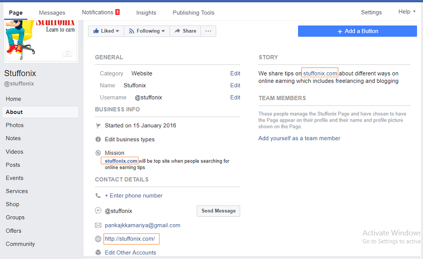Click the pankajkkamariya@gmail.com email link

click(143, 225)
